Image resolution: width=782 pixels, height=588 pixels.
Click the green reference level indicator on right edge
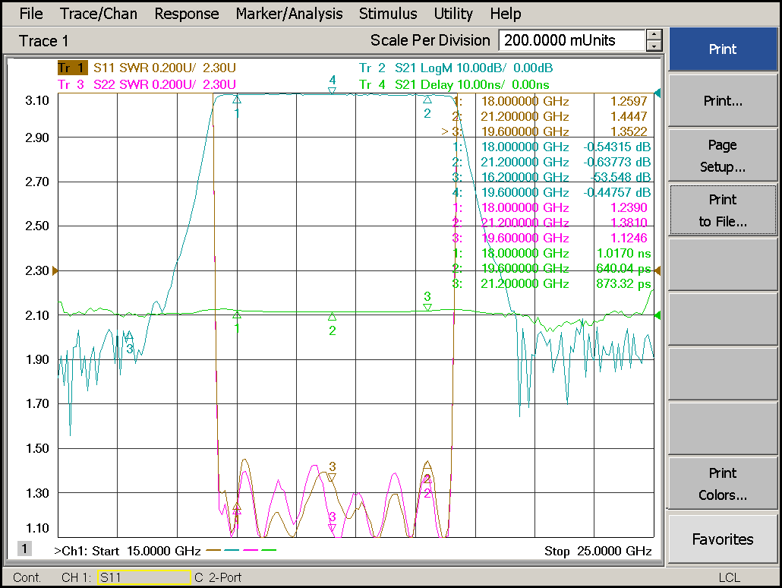pyautogui.click(x=657, y=315)
